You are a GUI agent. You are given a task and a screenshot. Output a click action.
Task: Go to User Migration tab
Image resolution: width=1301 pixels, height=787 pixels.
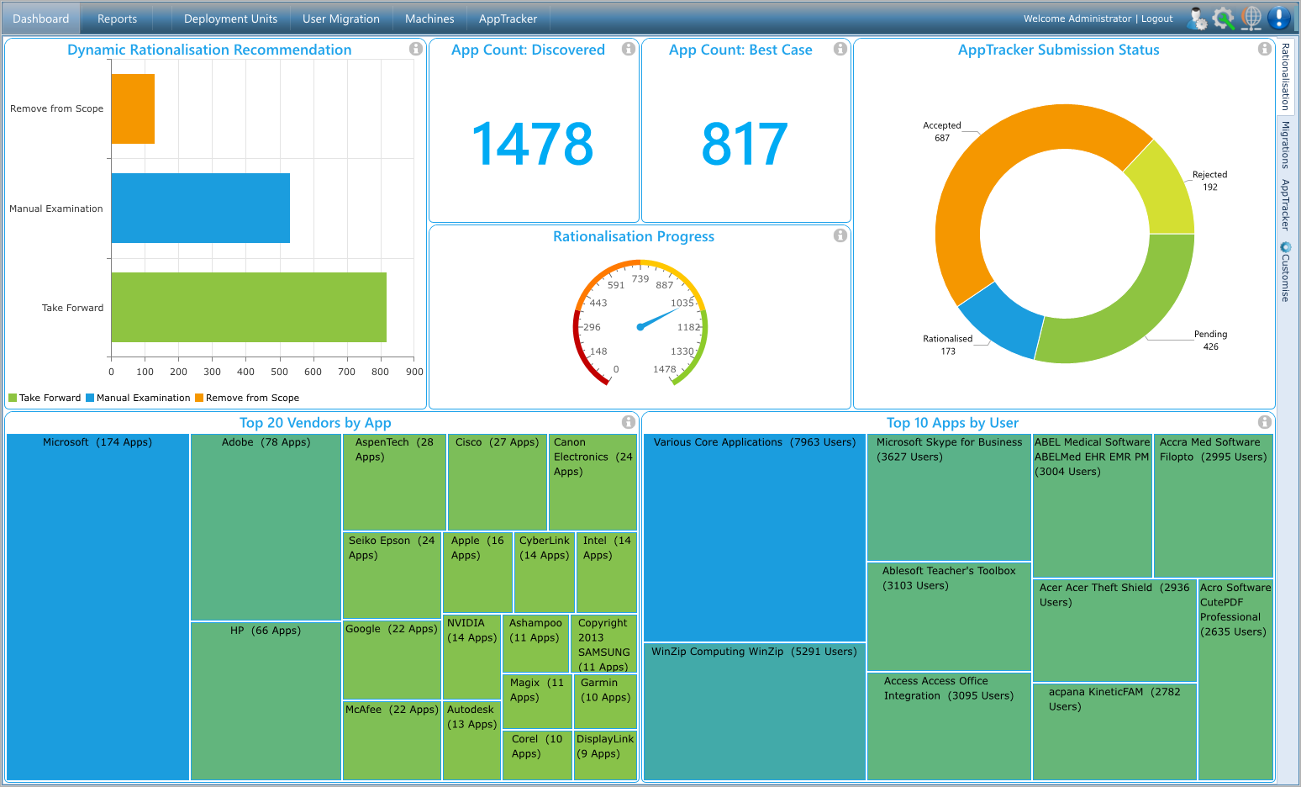[341, 18]
